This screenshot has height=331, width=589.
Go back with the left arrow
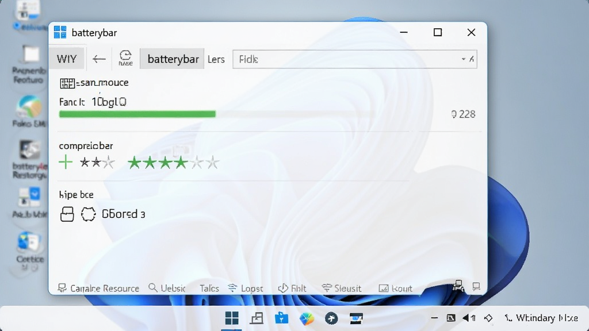click(x=99, y=59)
